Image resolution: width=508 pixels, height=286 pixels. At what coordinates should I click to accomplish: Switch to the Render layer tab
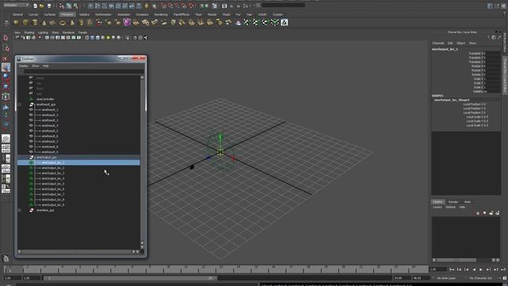(453, 202)
